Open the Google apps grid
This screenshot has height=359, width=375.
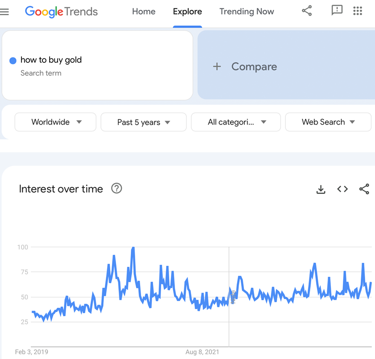tap(358, 11)
